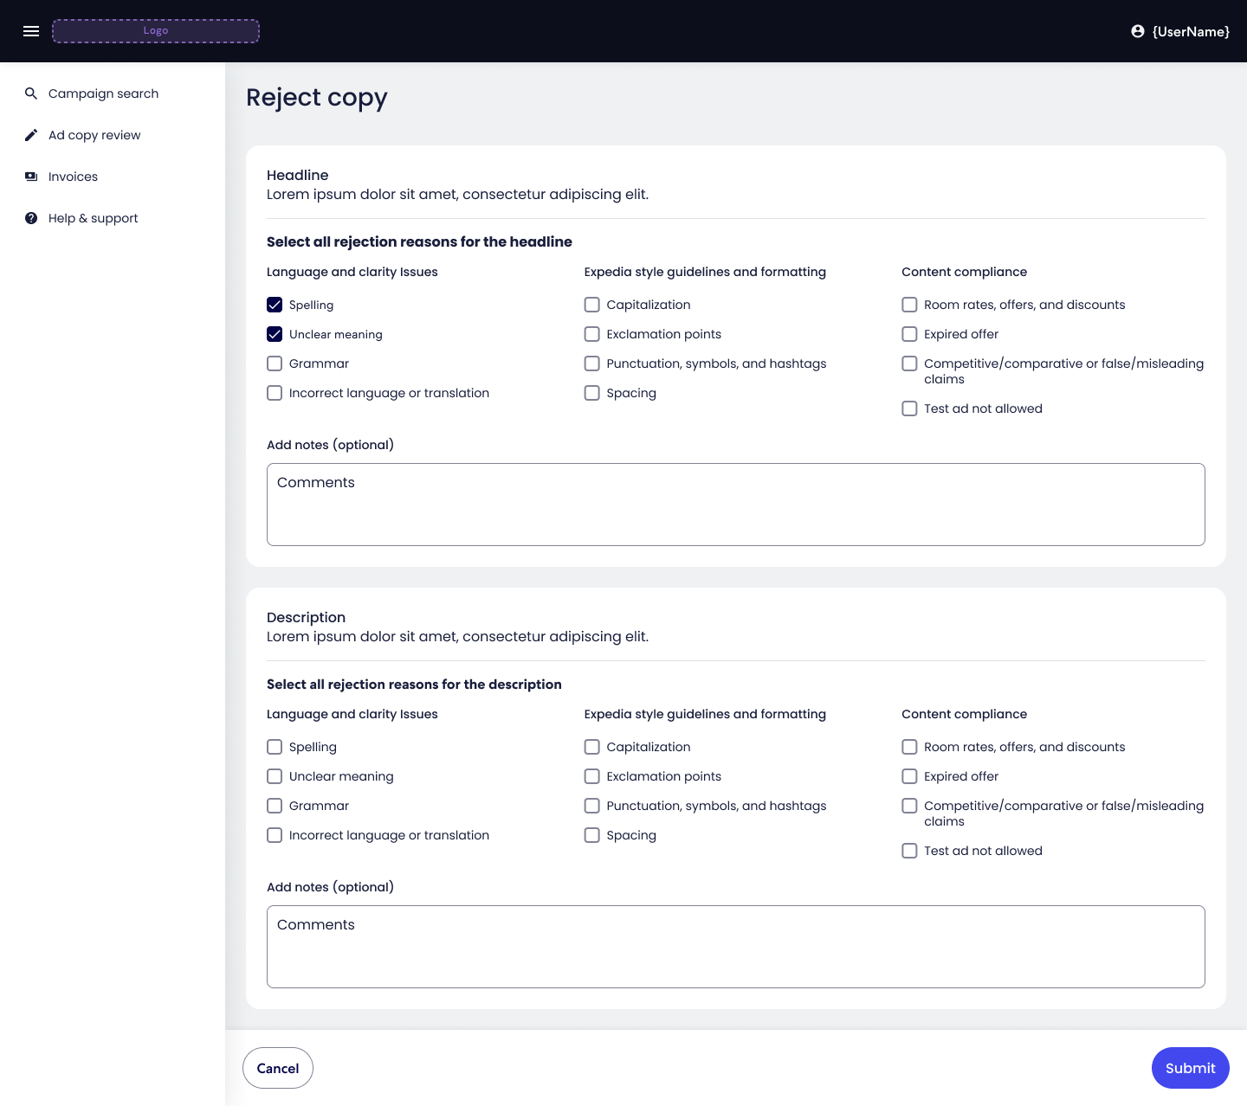The height and width of the screenshot is (1106, 1247).
Task: Check Spacing under description style guidelines
Action: click(591, 835)
